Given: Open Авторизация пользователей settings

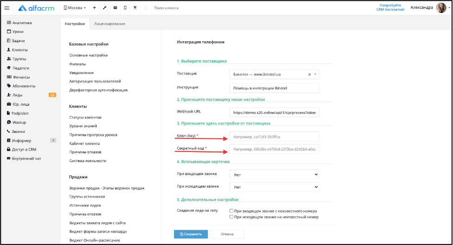Looking at the screenshot, I should coord(95,82).
